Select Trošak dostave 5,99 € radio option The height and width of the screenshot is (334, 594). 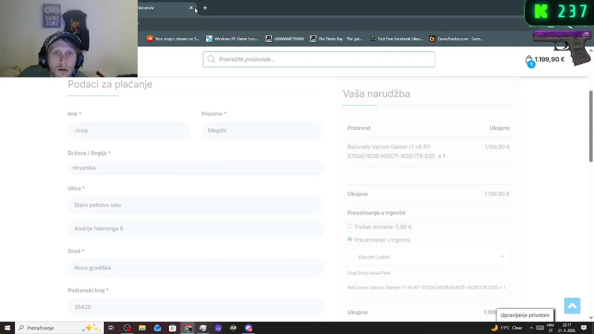pos(350,226)
